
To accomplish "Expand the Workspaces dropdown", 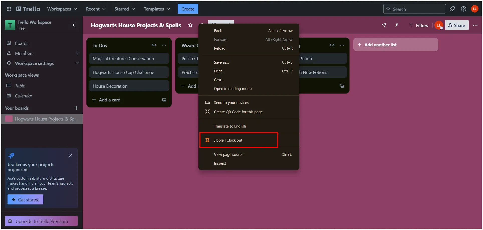I will (62, 9).
